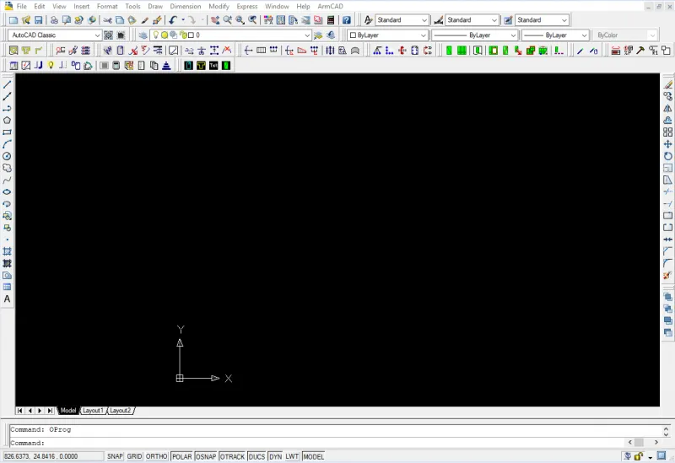
Task: Select the Line draw tool
Action: pyautogui.click(x=7, y=85)
